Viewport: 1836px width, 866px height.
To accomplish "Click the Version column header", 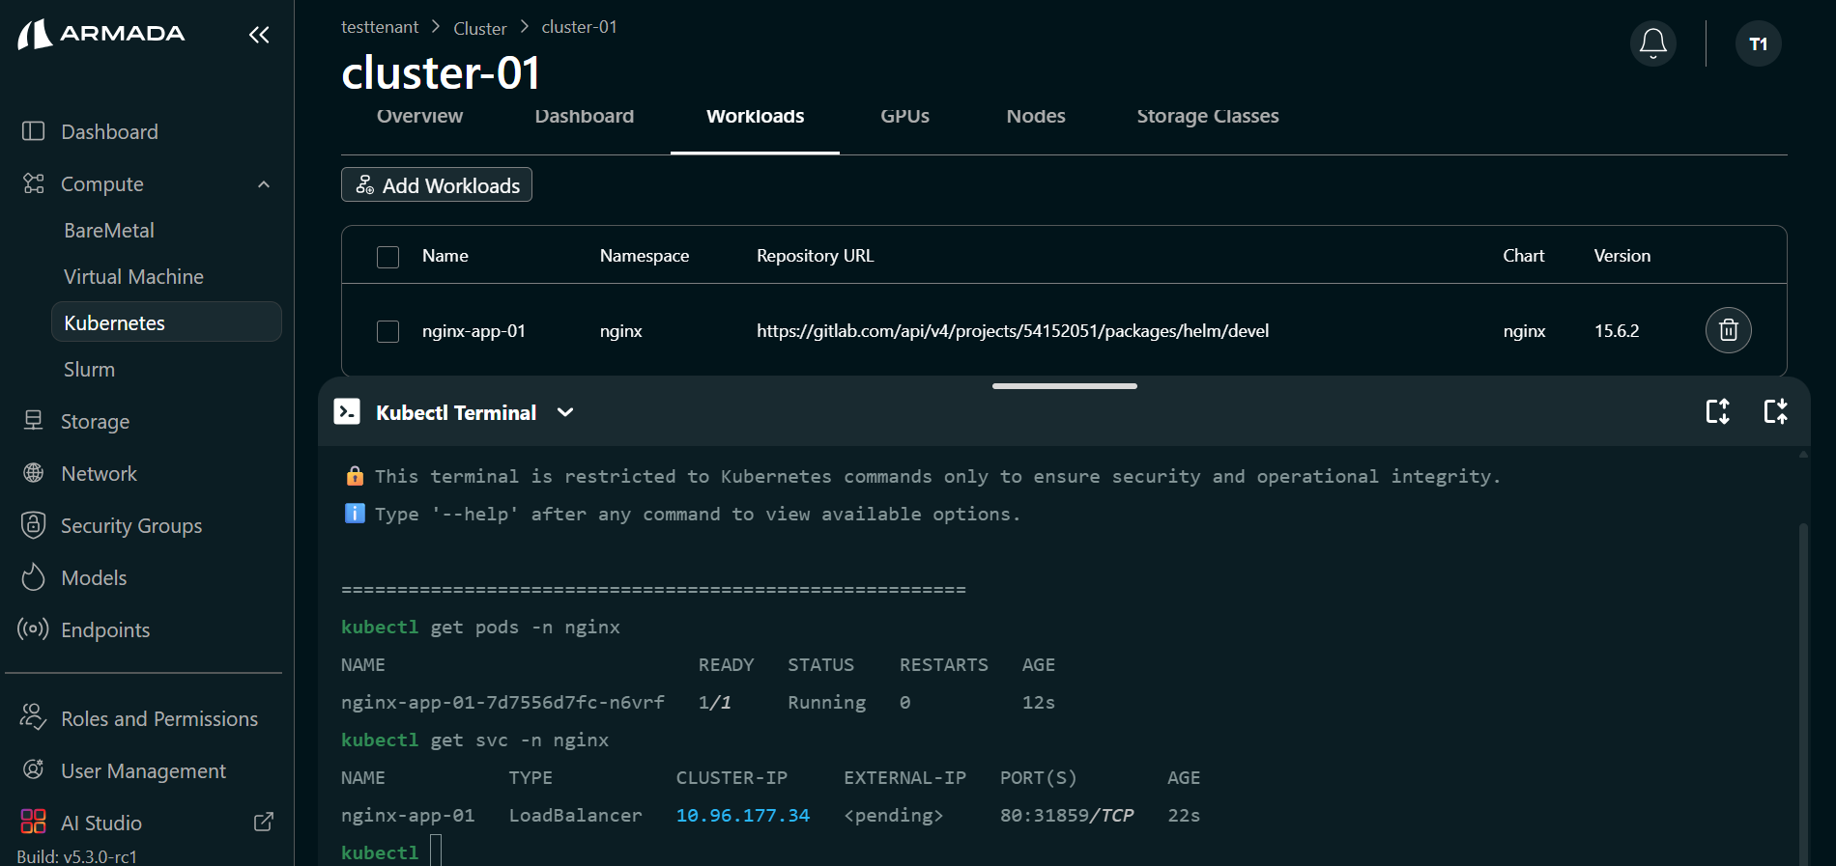I will 1622,256.
